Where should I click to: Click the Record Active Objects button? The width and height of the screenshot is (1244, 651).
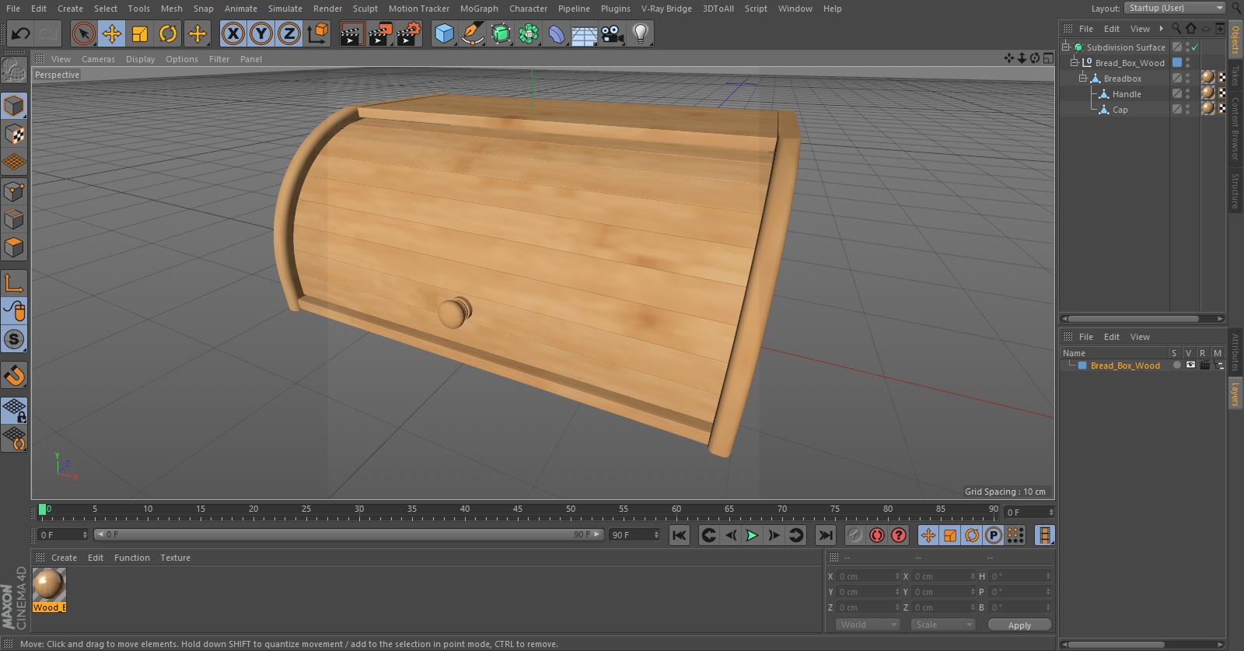tap(855, 535)
